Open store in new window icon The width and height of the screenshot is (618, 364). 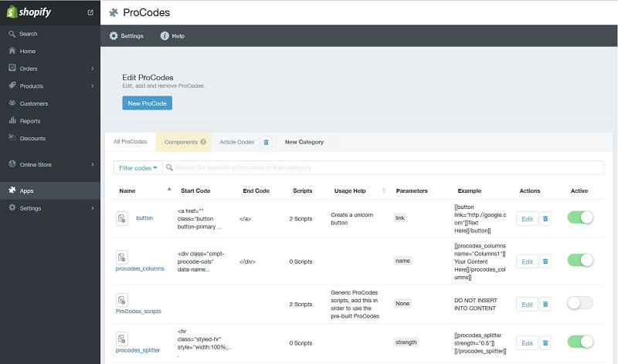tap(90, 12)
